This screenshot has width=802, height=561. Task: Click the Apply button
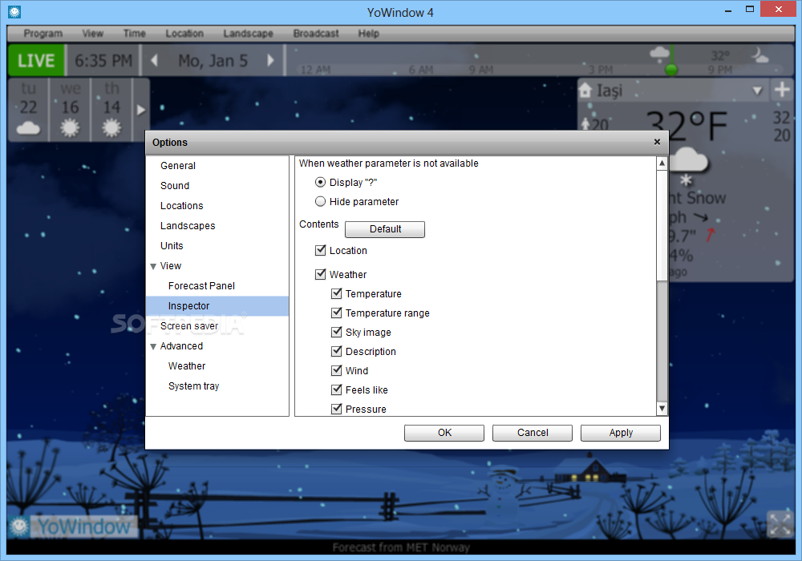pos(621,433)
